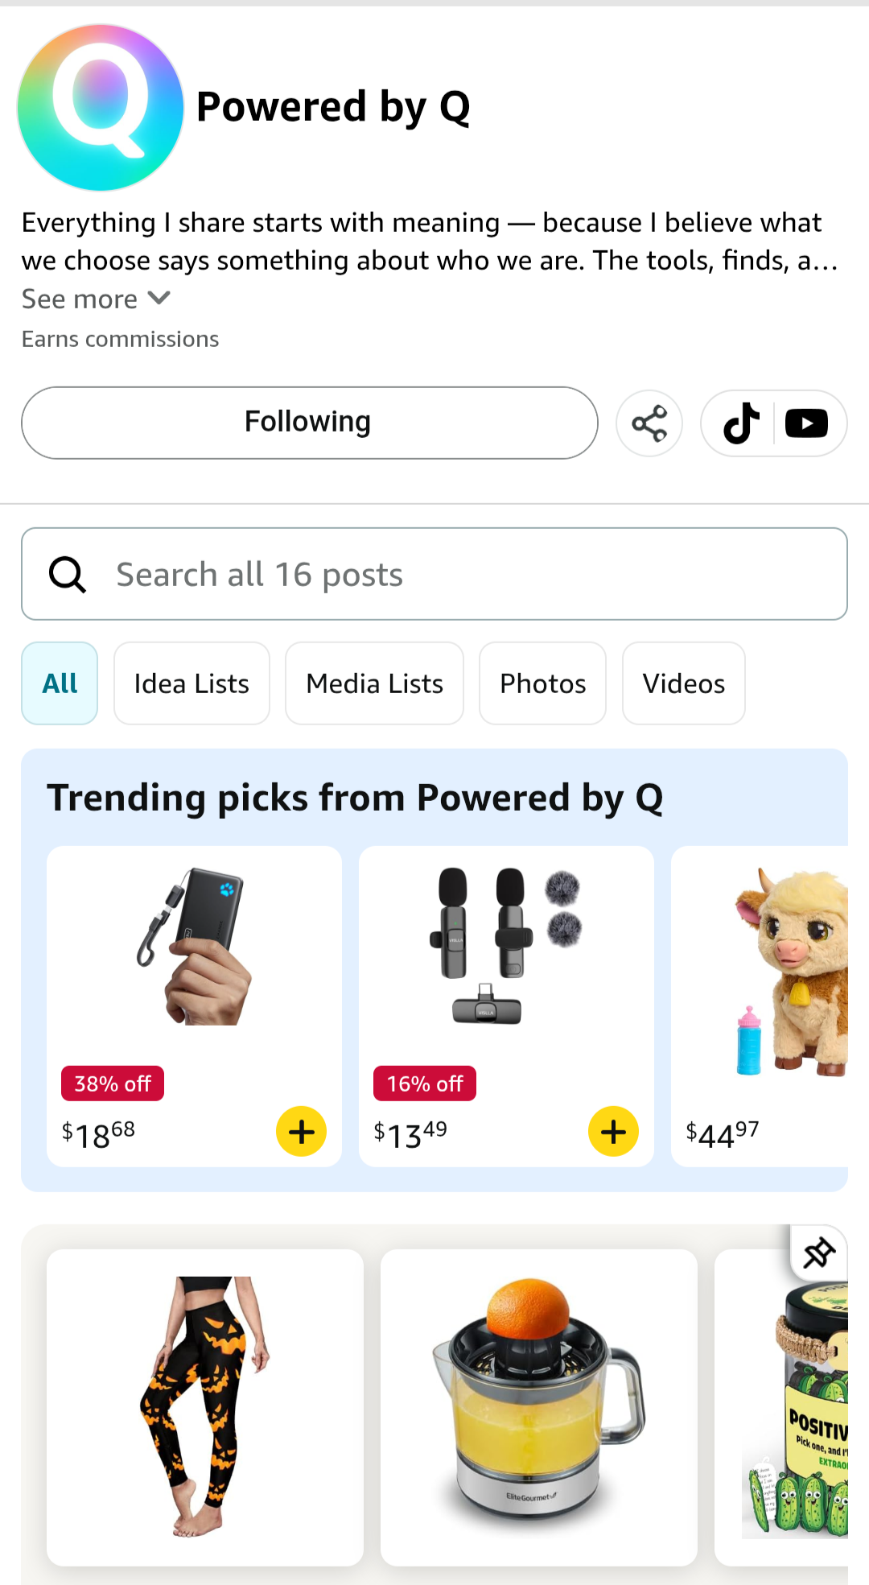Expand bio with See more chevron
Image resolution: width=869 pixels, height=1585 pixels.
pyautogui.click(x=160, y=299)
